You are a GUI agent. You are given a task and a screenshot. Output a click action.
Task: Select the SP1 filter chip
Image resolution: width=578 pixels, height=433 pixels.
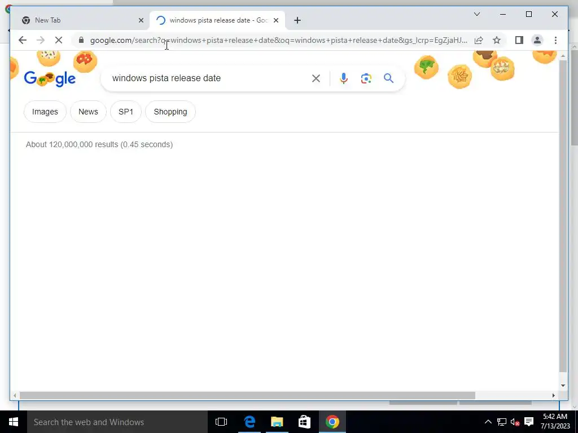point(126,112)
